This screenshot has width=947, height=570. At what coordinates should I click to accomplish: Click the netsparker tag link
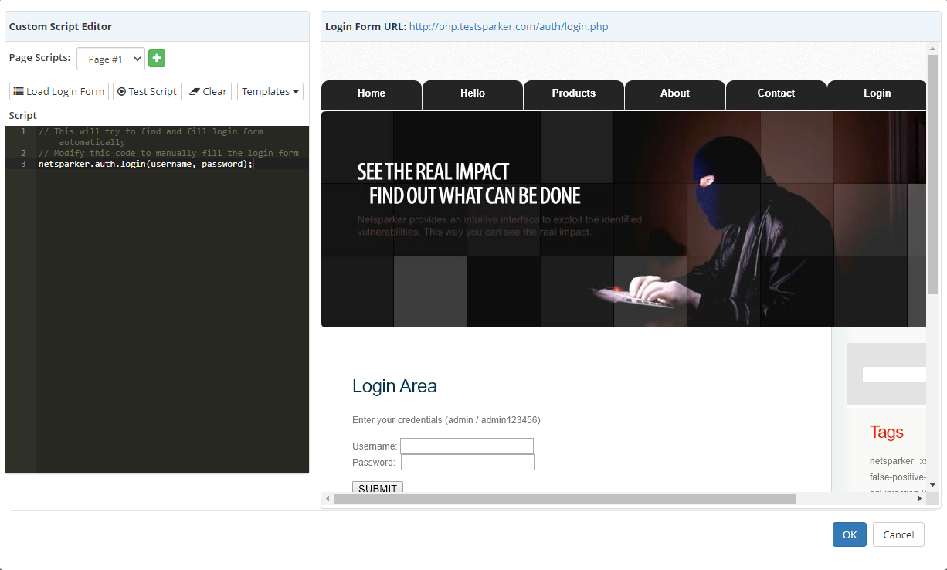coord(891,460)
